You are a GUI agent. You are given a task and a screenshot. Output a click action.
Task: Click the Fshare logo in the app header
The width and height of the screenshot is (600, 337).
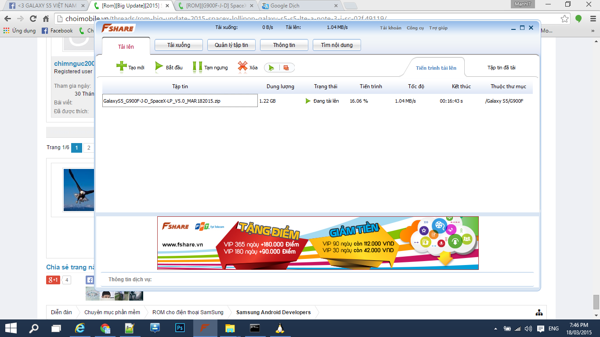coord(118,28)
